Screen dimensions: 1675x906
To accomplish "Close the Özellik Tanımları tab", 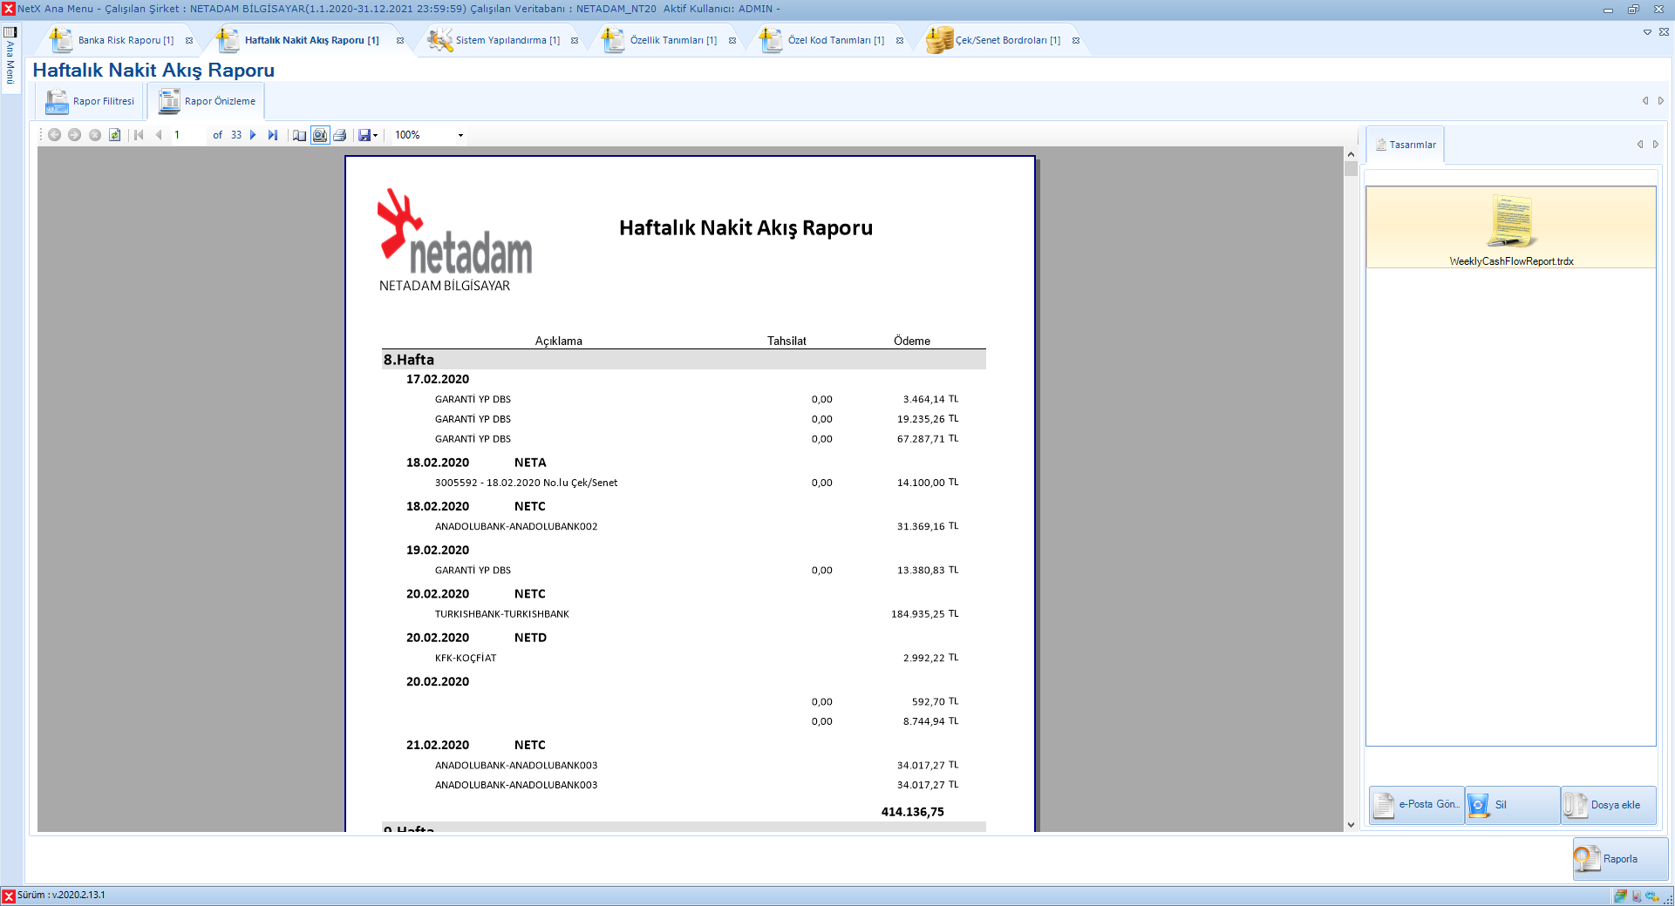I will coord(732,41).
